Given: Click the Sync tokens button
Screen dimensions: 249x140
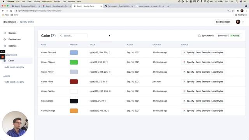Looking at the screenshot, I should [206, 36].
